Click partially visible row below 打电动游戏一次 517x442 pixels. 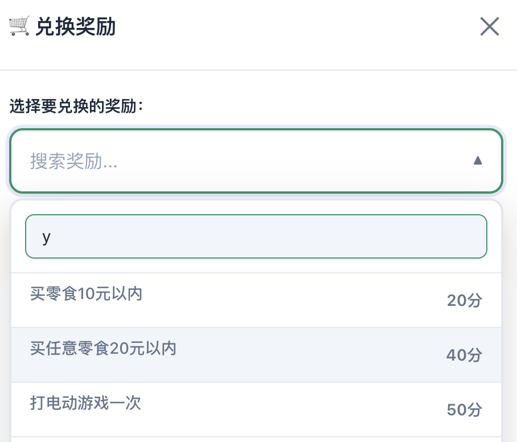256,439
